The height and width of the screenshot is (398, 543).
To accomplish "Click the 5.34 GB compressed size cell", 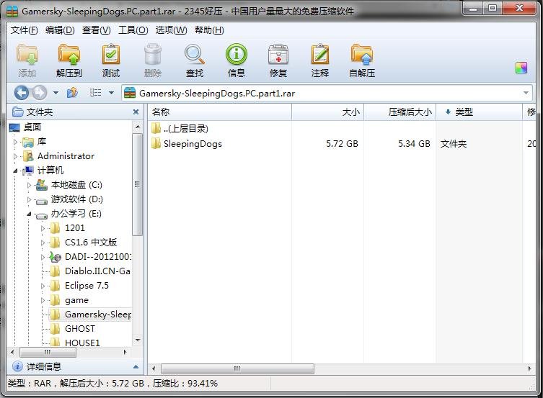I will 414,144.
